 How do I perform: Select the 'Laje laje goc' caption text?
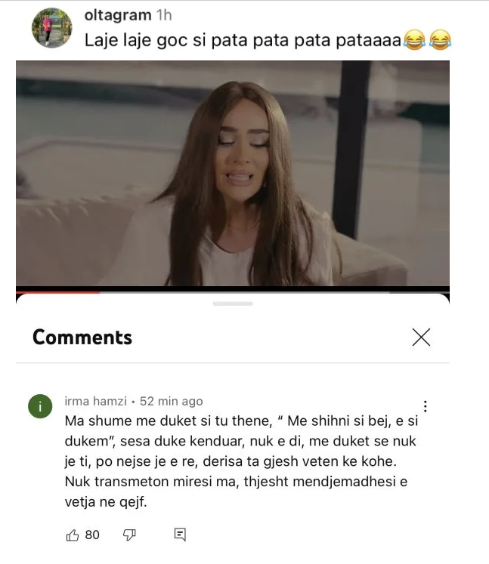coord(243,40)
